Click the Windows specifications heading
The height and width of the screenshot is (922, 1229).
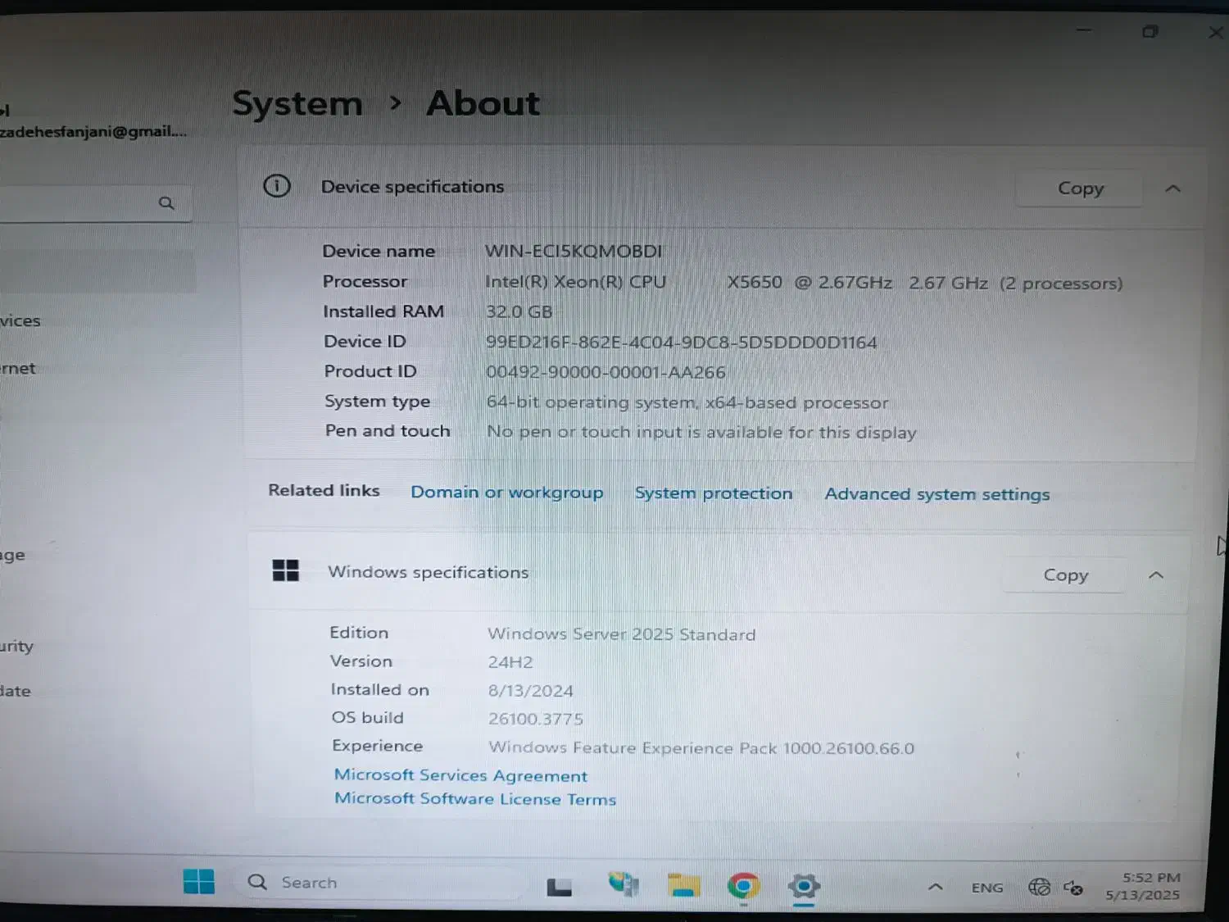(428, 572)
